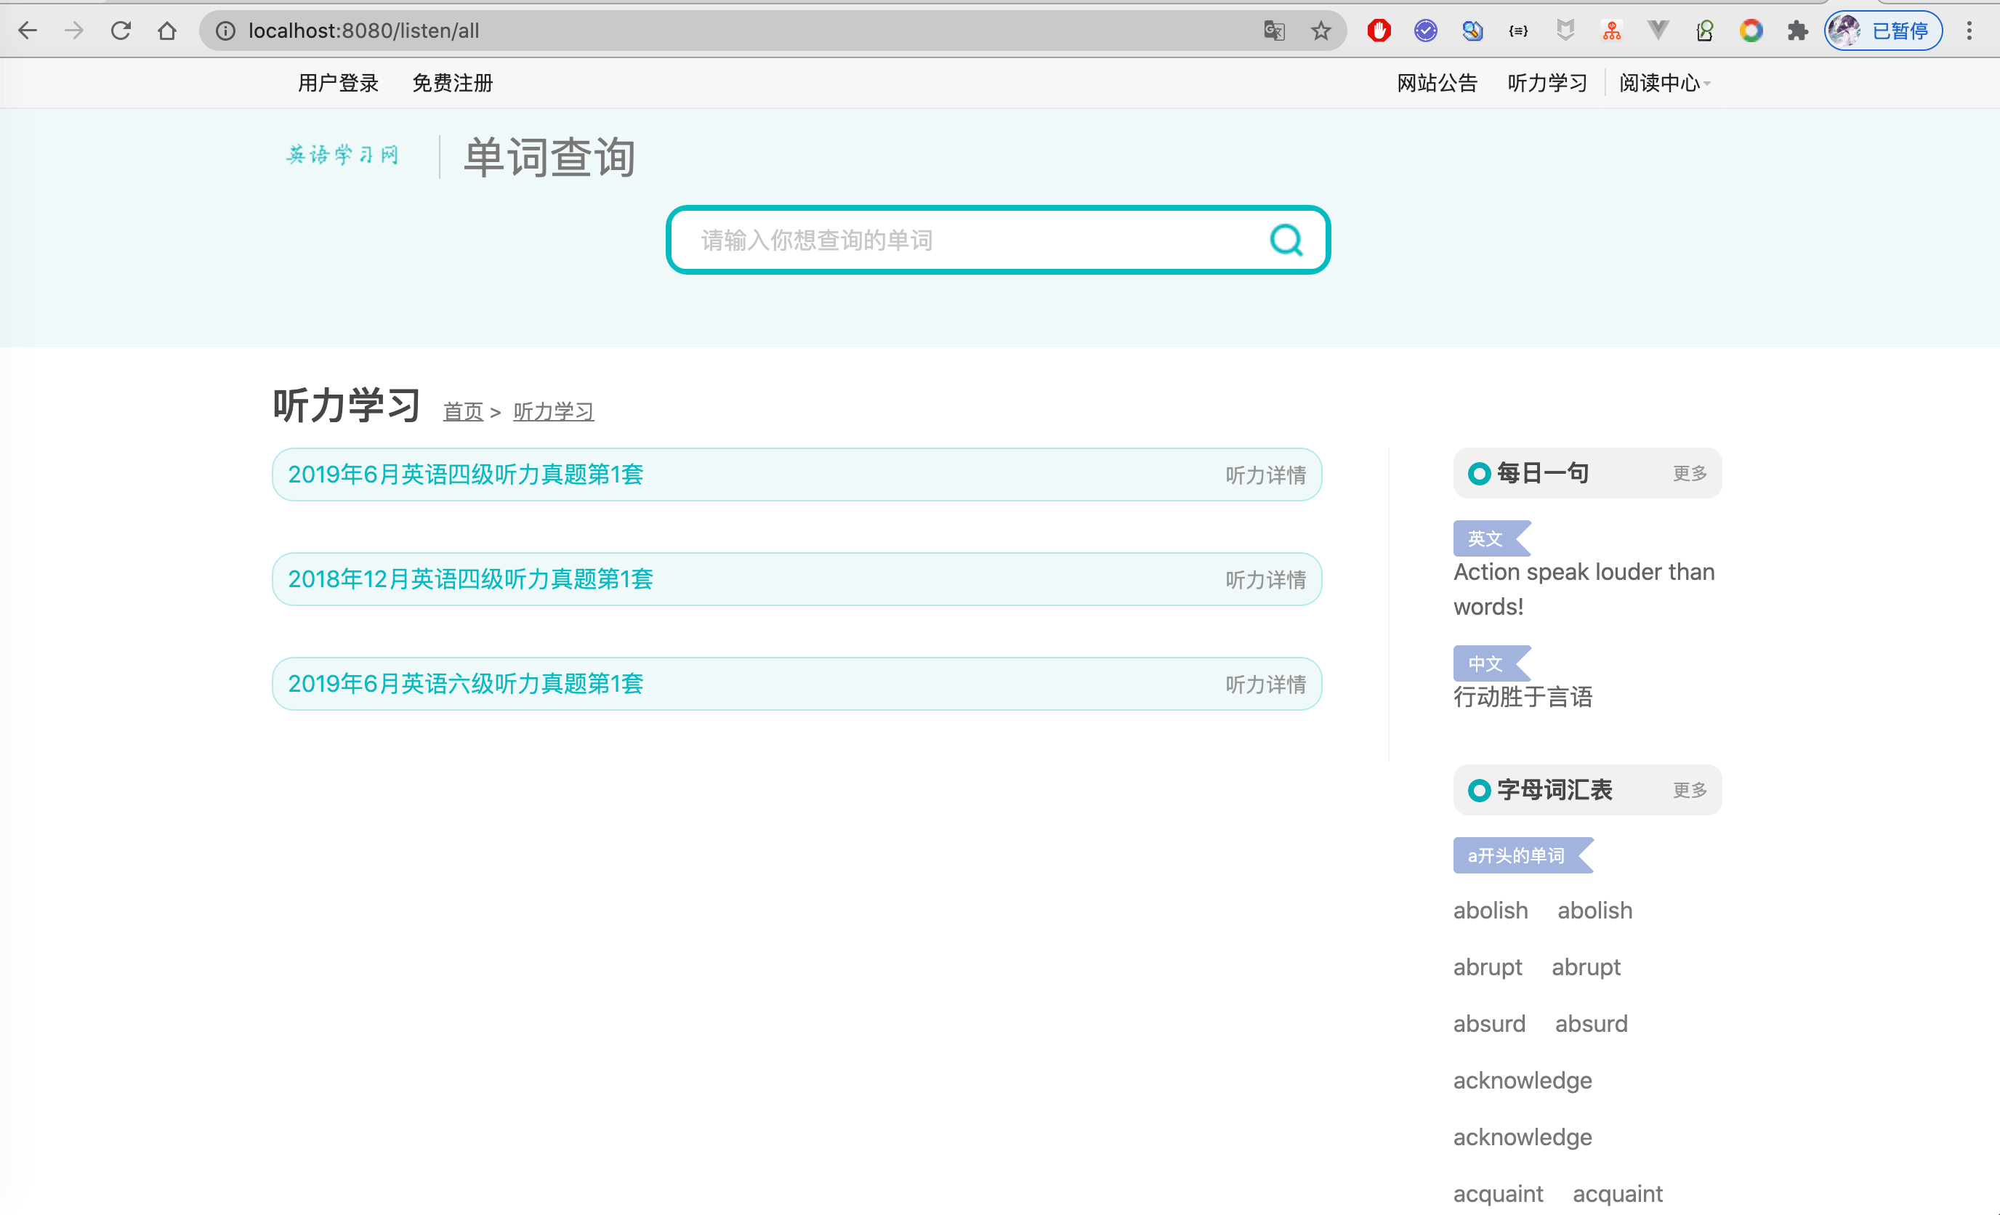
Task: Click the browser reload icon
Action: pyautogui.click(x=121, y=31)
